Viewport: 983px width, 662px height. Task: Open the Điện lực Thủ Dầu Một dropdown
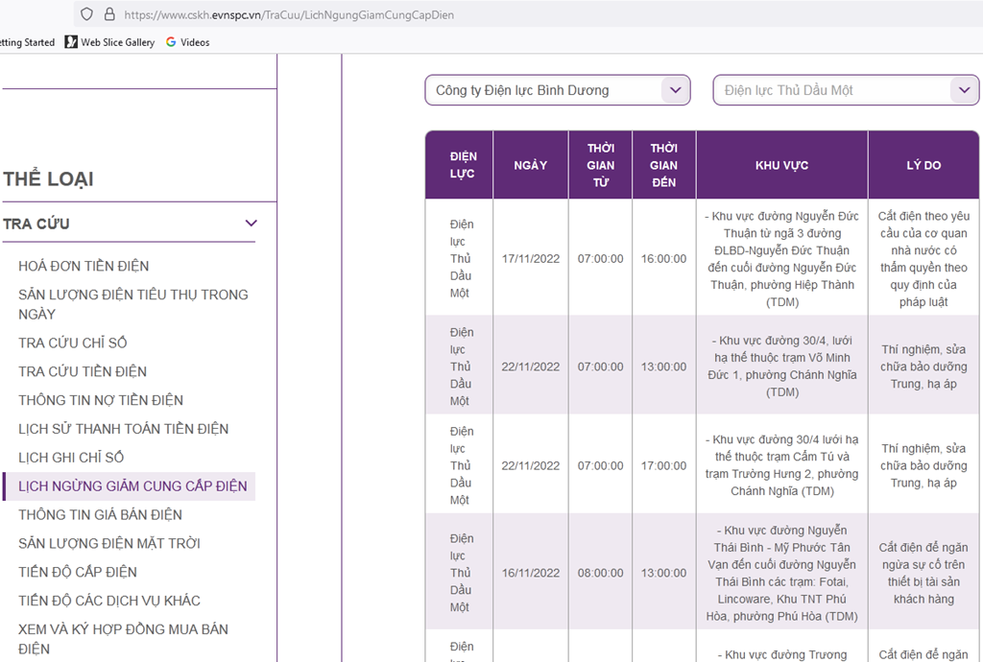click(846, 90)
